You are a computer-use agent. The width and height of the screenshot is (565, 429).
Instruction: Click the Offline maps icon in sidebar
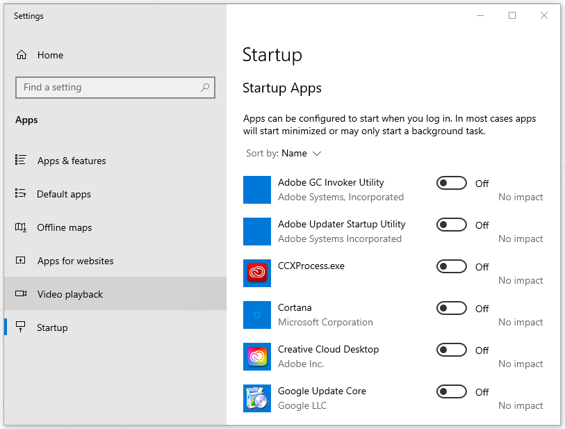pyautogui.click(x=21, y=227)
